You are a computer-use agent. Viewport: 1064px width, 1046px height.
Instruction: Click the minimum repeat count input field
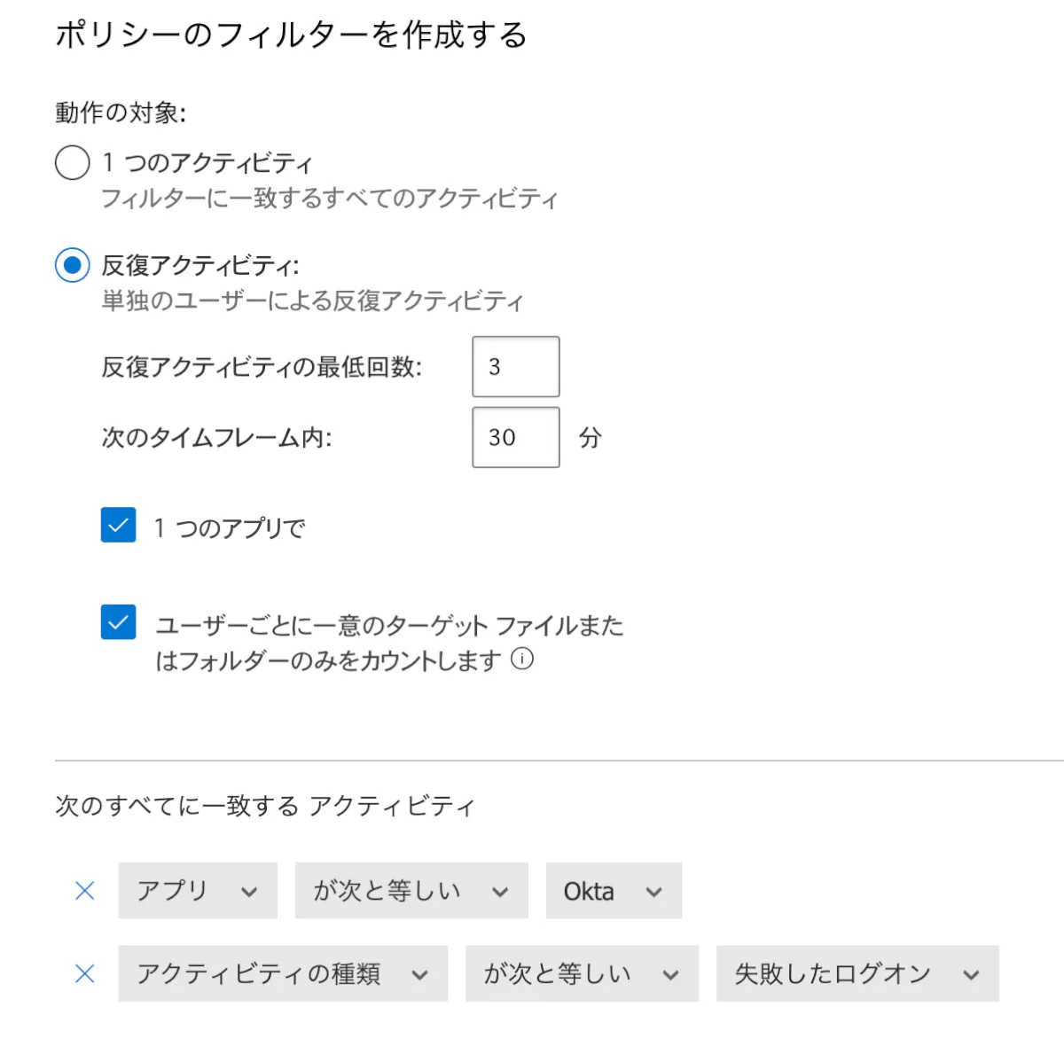[x=515, y=367]
